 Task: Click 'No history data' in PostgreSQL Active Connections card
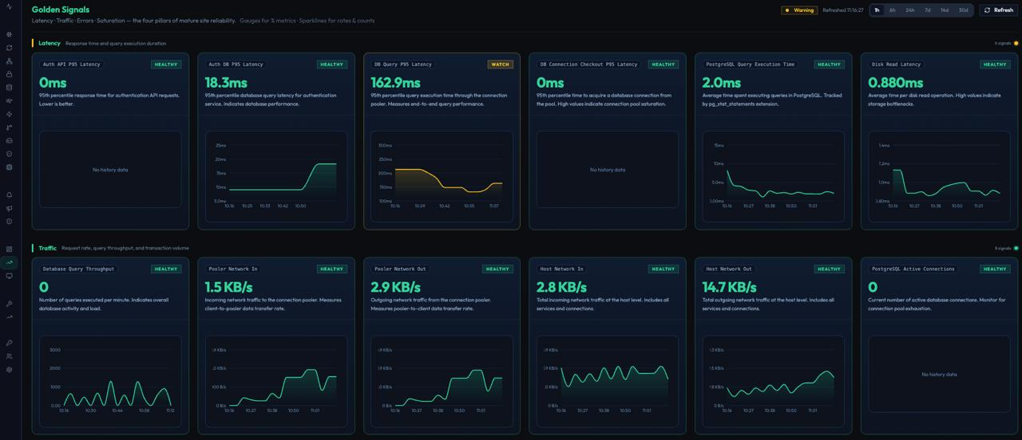pyautogui.click(x=939, y=374)
